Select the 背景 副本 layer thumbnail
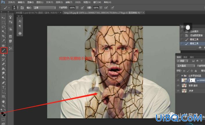This screenshot has height=125, width=205. pyautogui.click(x=184, y=86)
